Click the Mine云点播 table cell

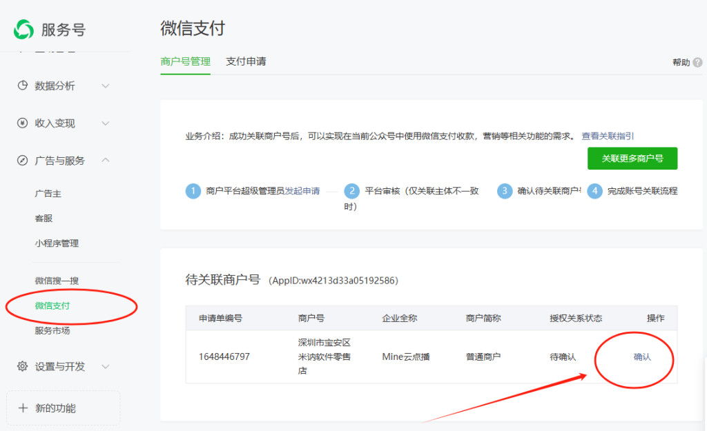click(x=406, y=357)
